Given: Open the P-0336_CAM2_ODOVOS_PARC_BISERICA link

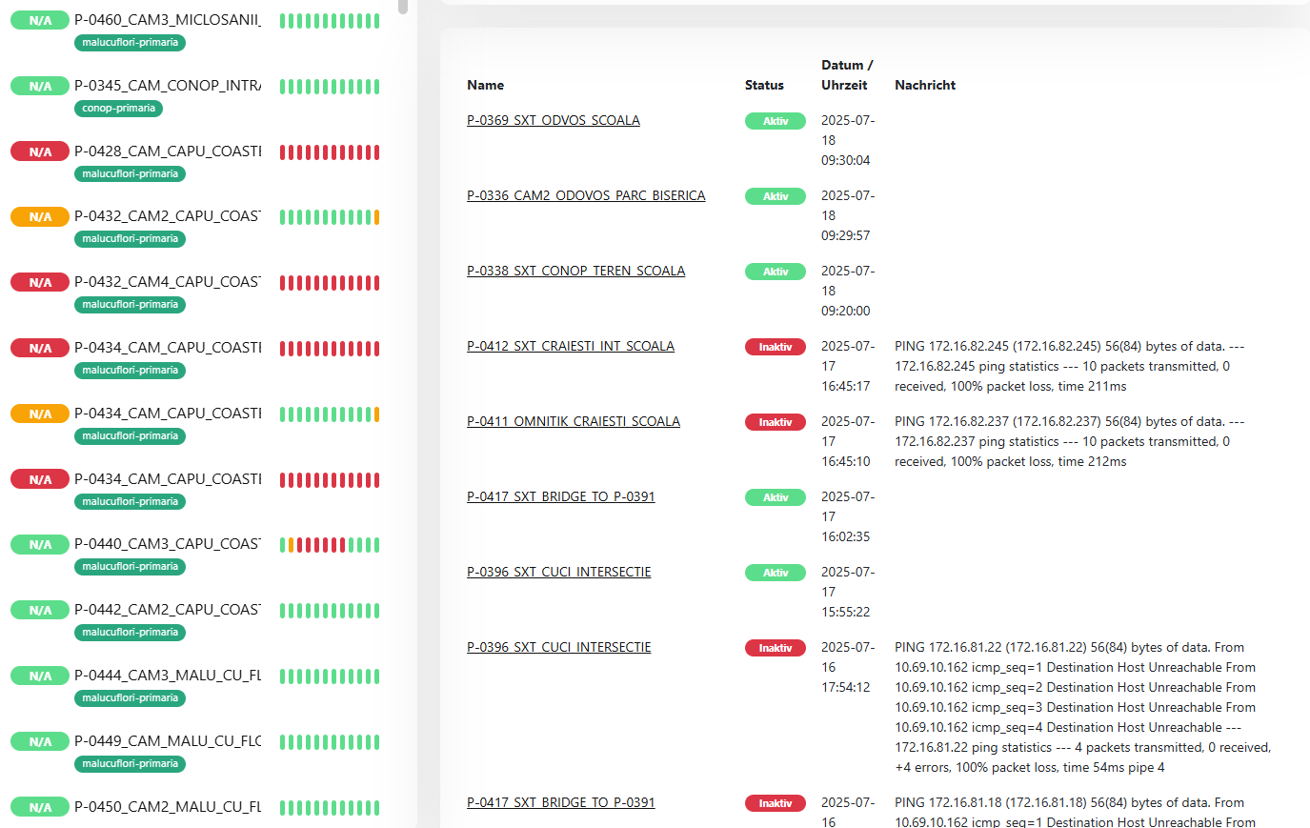Looking at the screenshot, I should coord(585,195).
